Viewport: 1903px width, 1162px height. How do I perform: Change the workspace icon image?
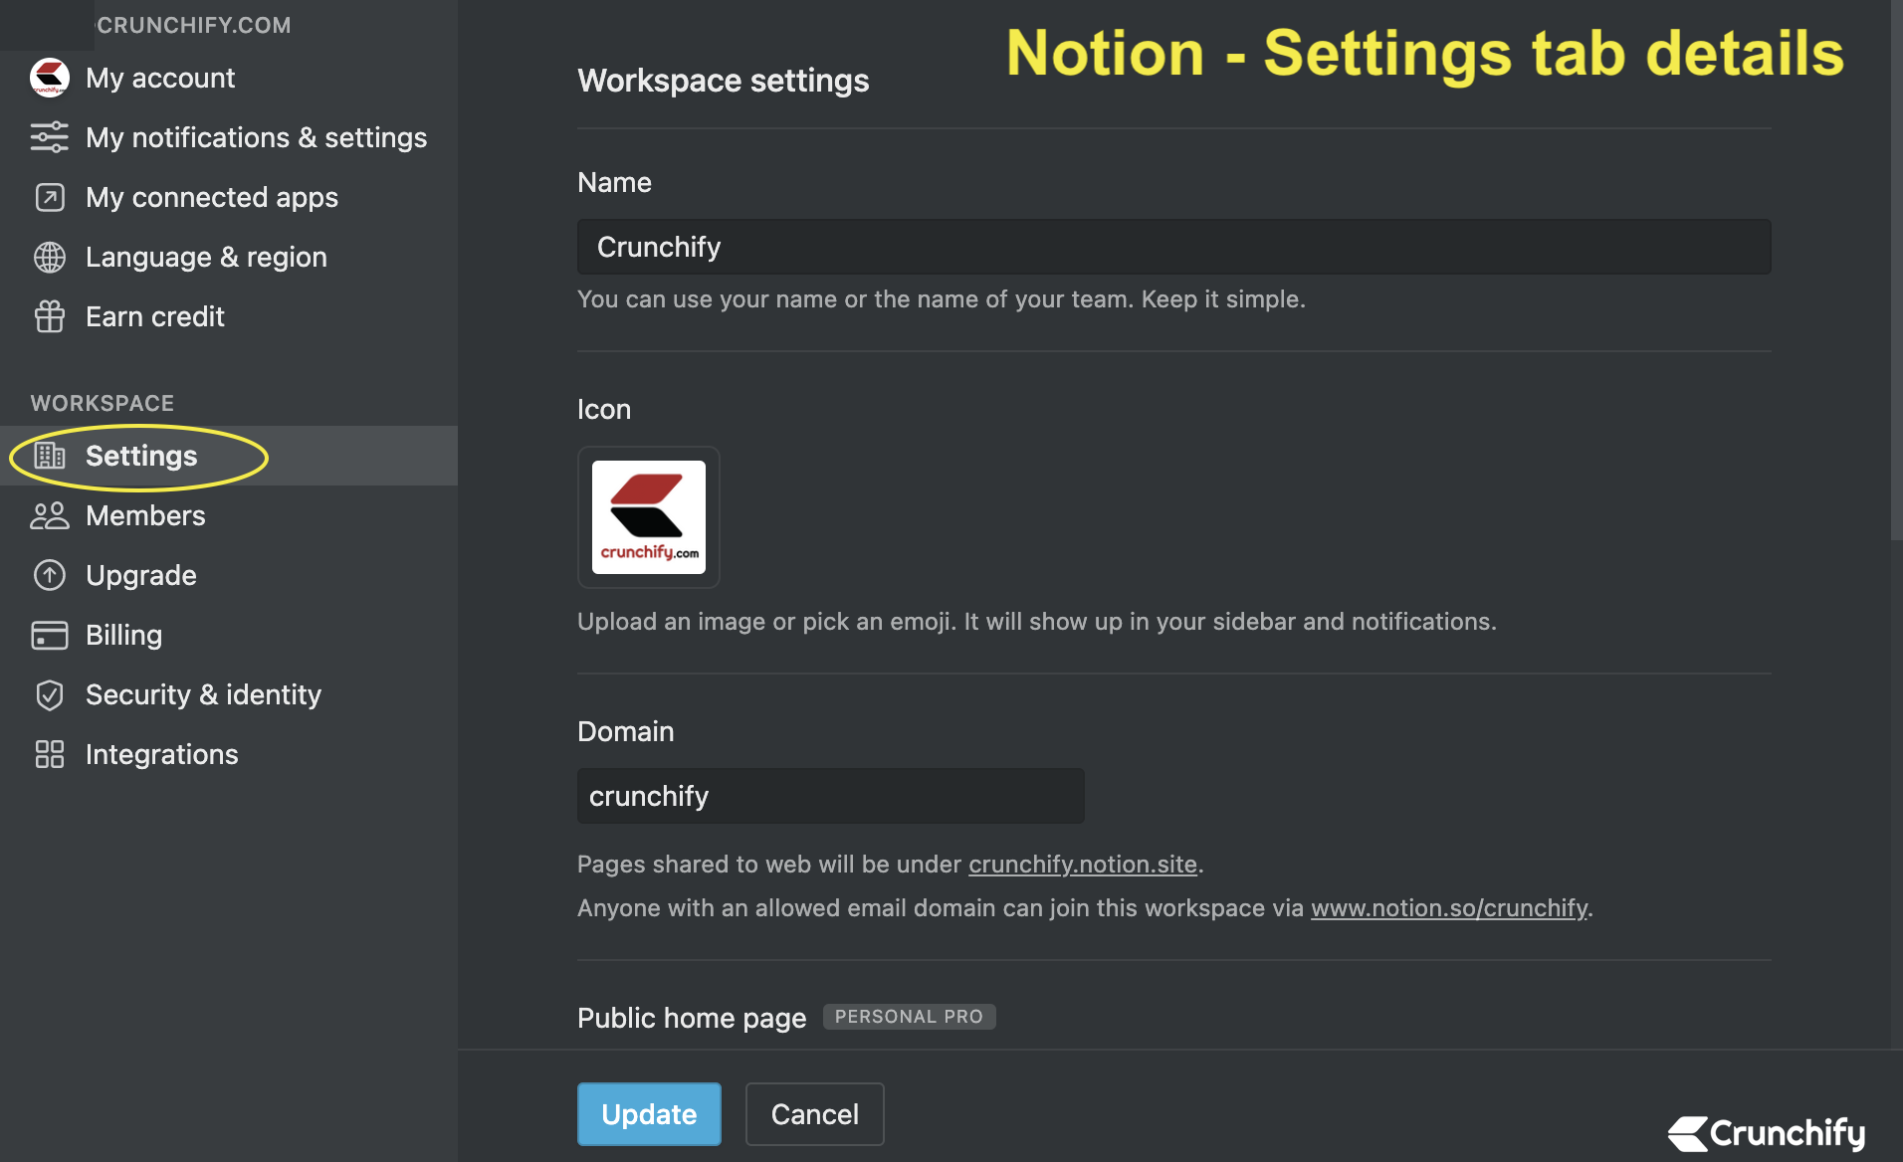click(x=649, y=517)
